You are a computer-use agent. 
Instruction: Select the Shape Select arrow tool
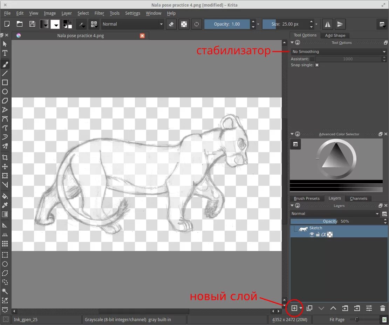(x=5, y=44)
